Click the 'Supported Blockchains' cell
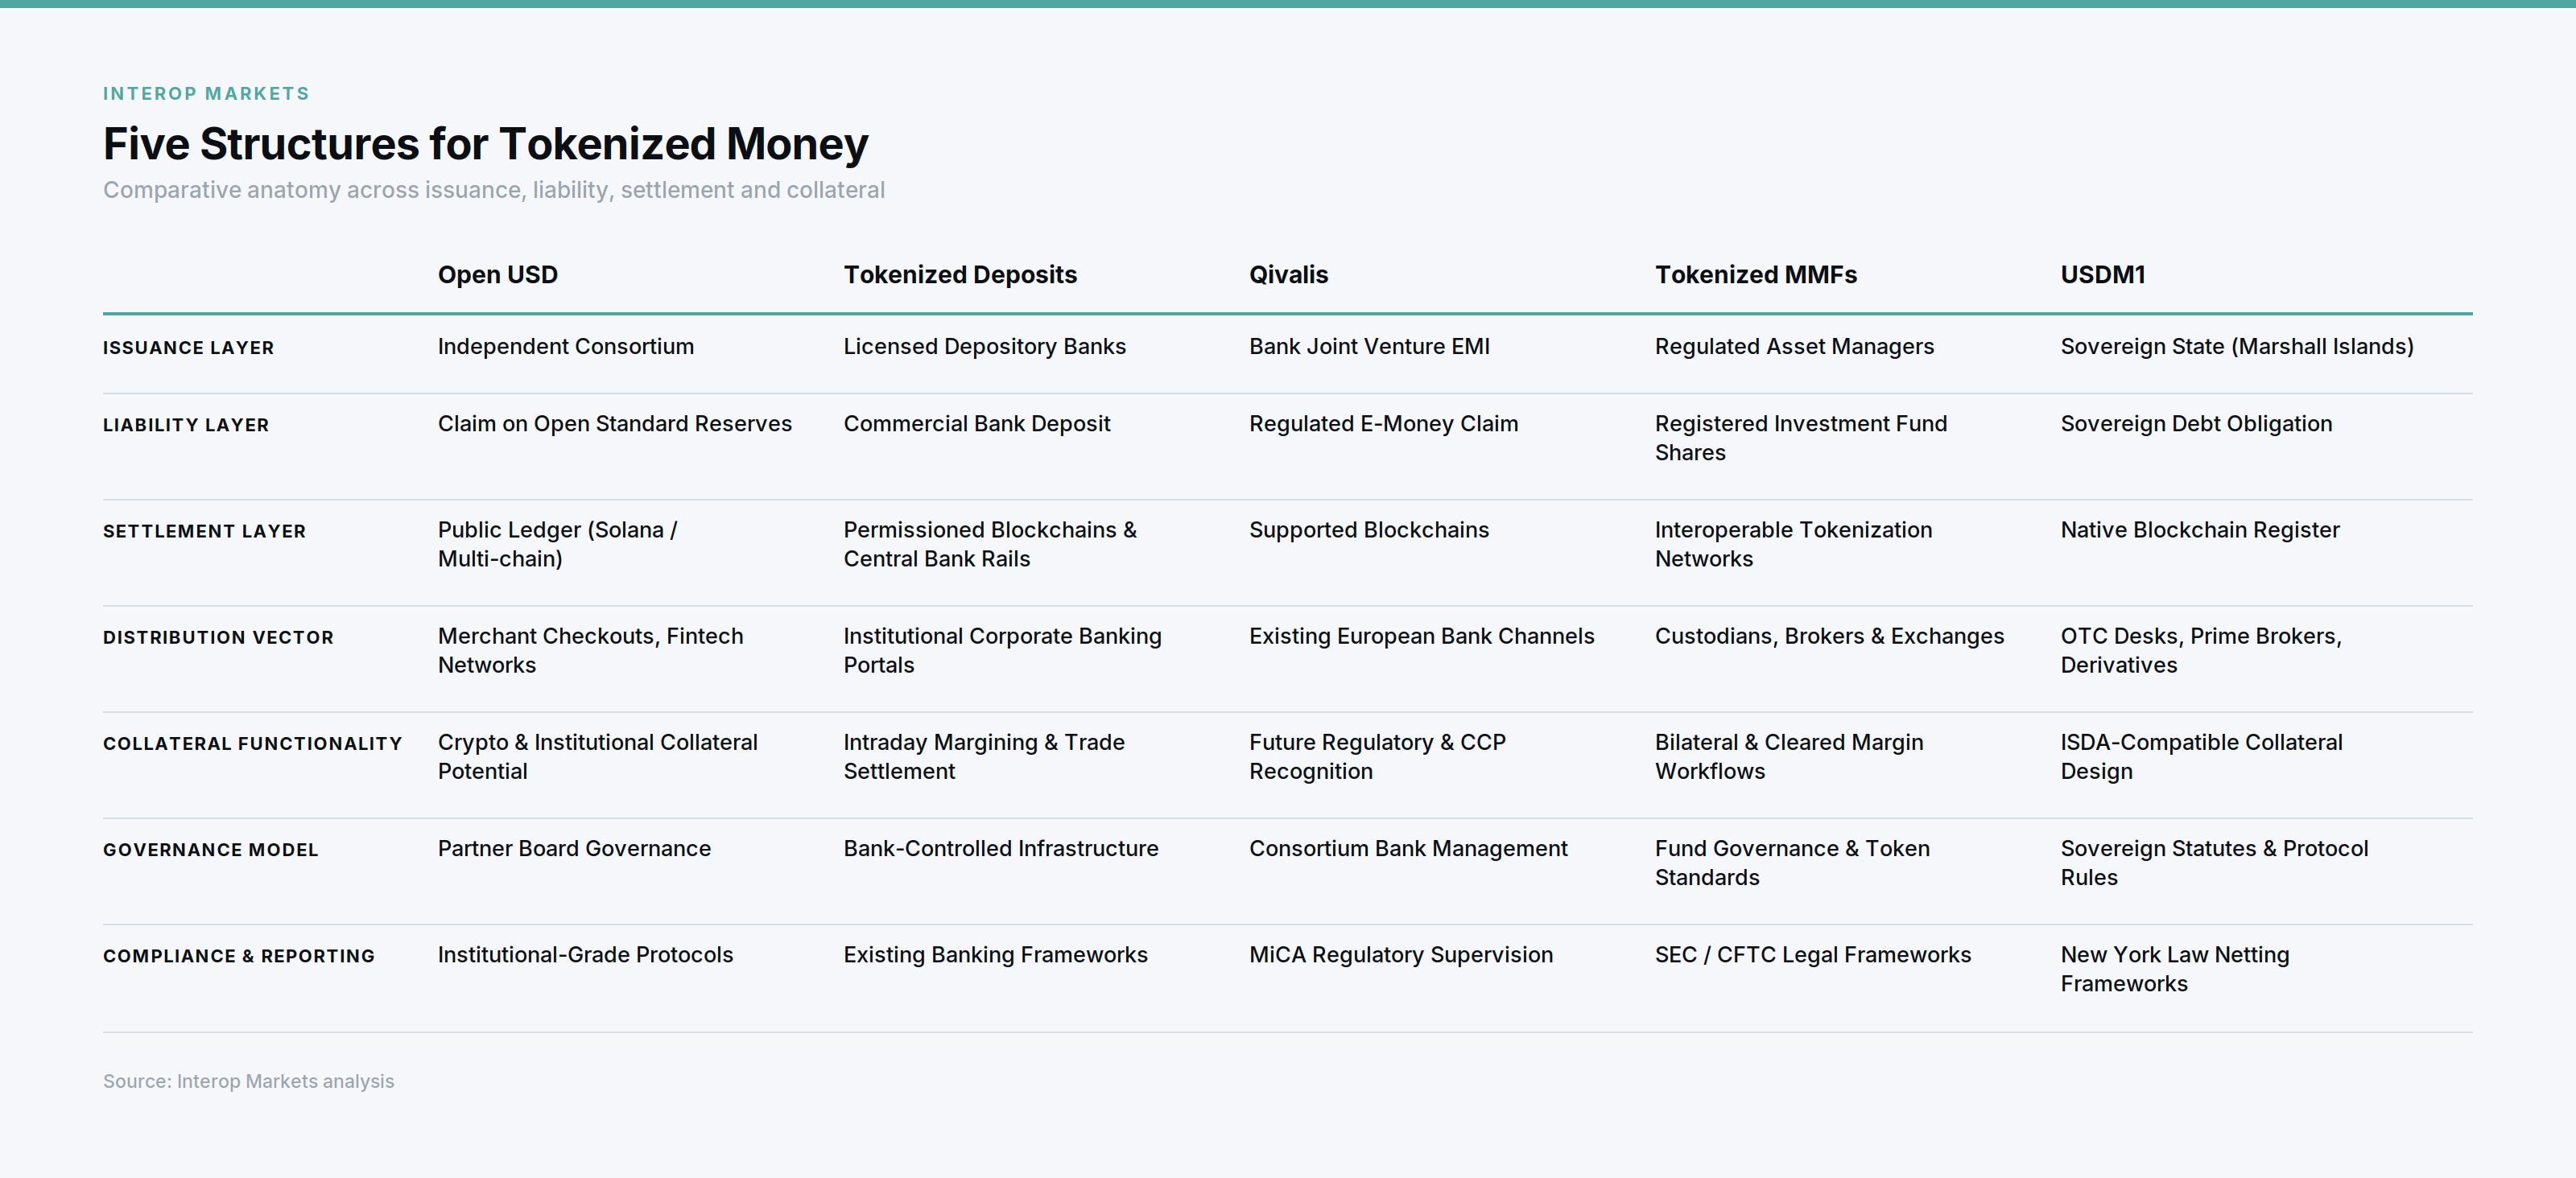2576x1178 pixels. pyautogui.click(x=1369, y=530)
